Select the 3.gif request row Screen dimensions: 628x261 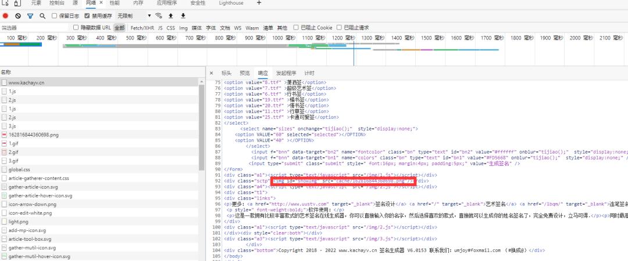tap(99, 161)
